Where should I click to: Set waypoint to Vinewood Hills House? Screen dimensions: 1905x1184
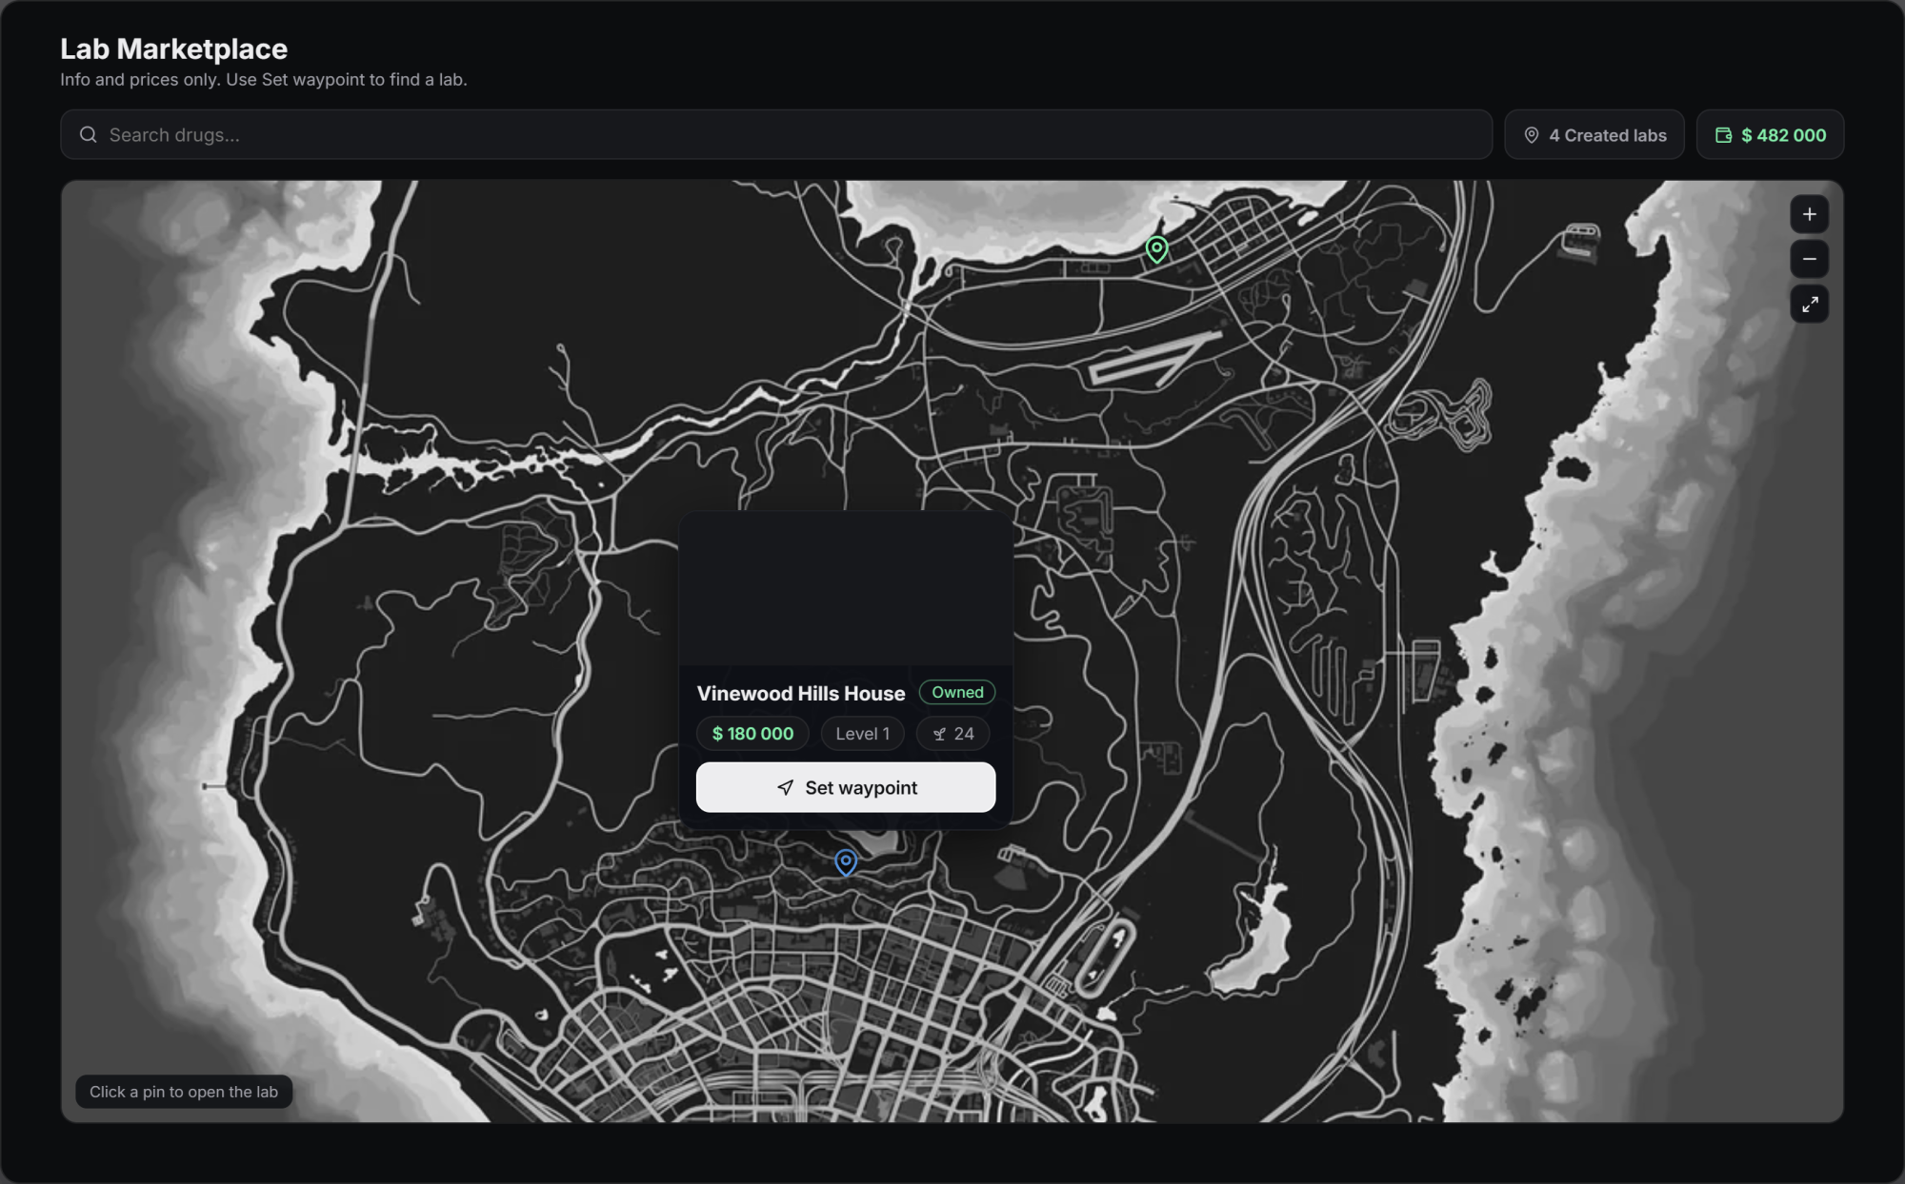846,787
